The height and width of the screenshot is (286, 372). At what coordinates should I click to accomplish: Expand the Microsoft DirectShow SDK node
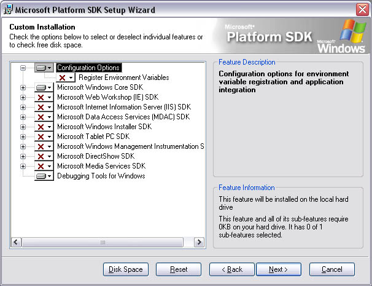coord(23,156)
